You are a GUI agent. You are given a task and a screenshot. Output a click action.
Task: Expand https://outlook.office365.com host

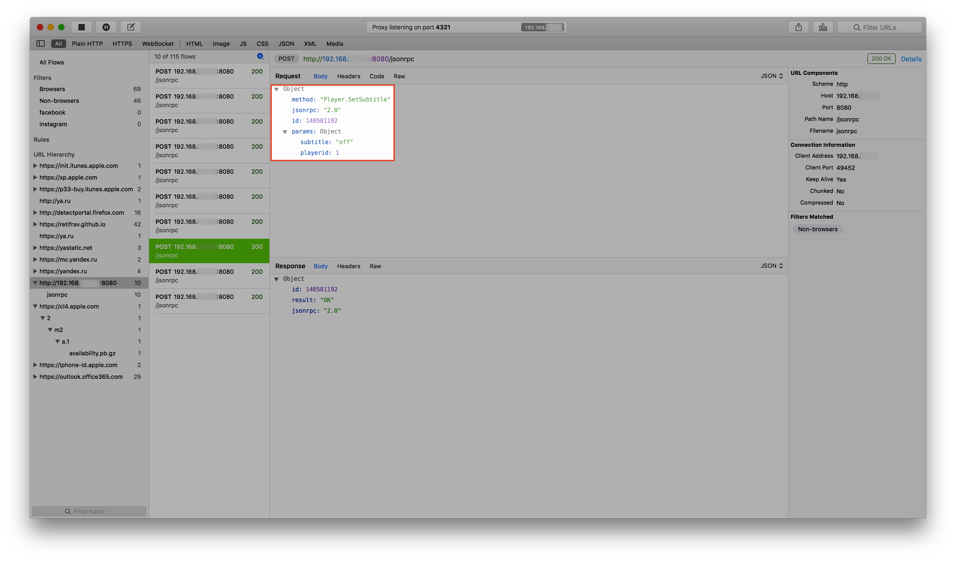click(35, 376)
